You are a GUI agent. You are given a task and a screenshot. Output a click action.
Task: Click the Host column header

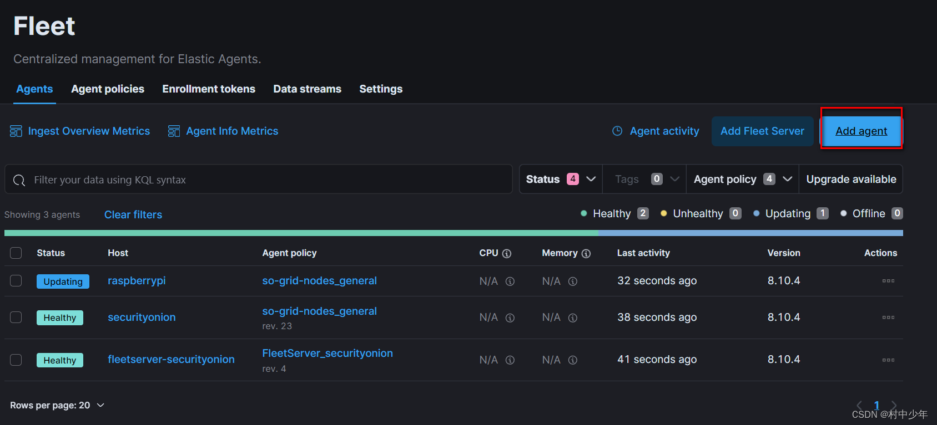pyautogui.click(x=118, y=253)
